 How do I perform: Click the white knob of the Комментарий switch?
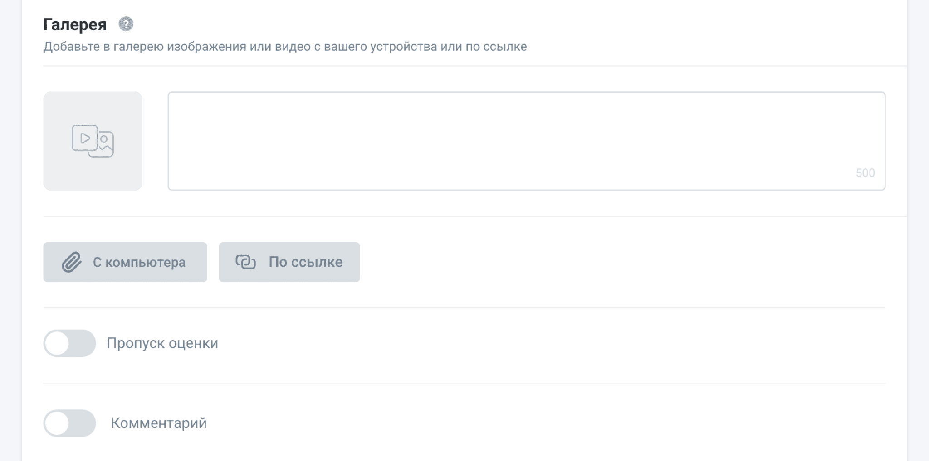tap(57, 423)
